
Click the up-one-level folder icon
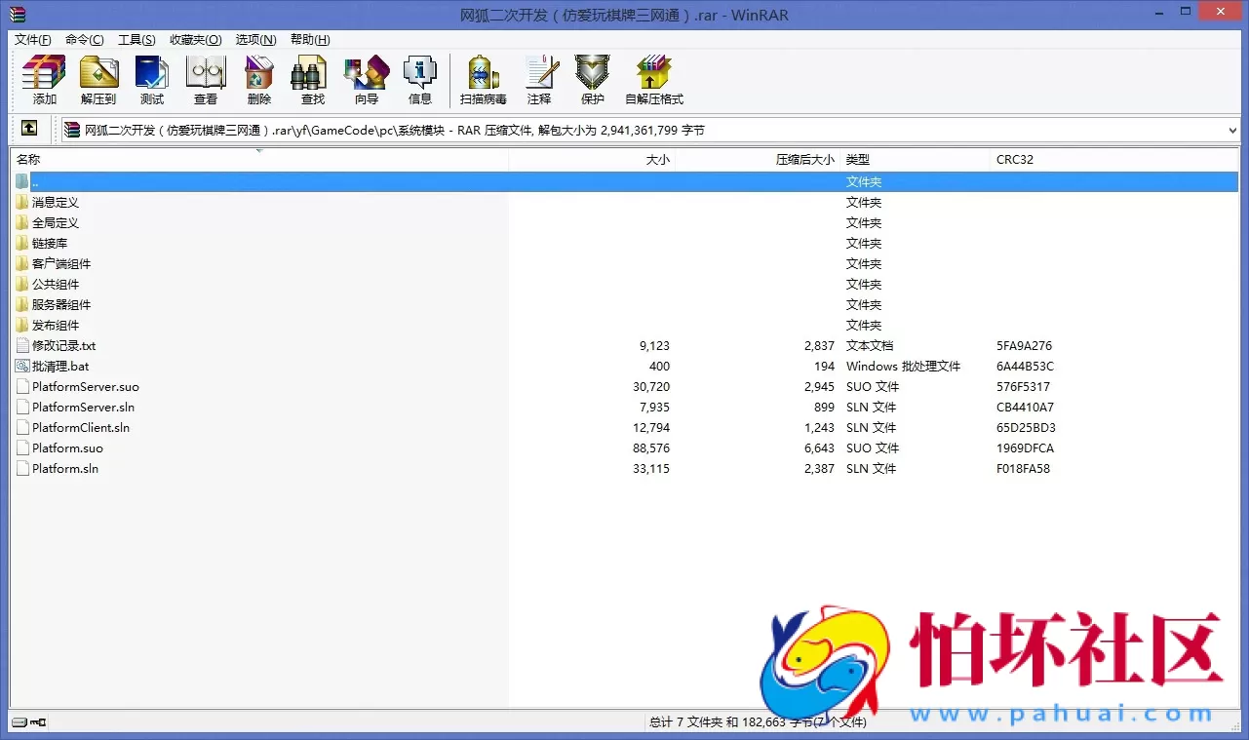tap(29, 129)
